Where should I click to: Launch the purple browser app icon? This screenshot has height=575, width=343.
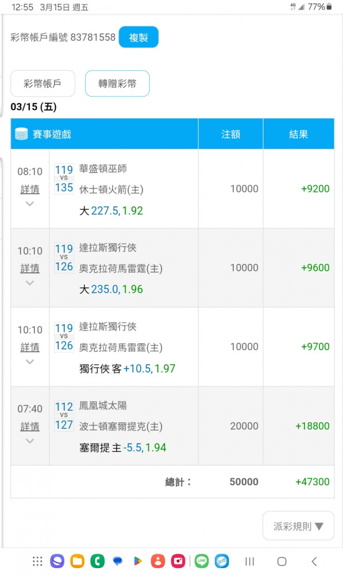(x=57, y=561)
